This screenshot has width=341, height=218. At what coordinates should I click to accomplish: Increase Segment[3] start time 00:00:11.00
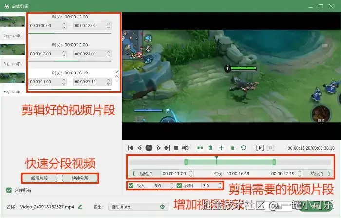coord(64,80)
